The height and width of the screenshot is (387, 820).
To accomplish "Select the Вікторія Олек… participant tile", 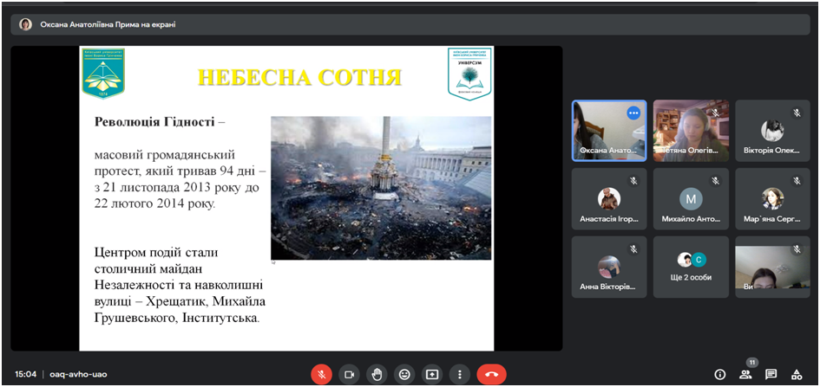I will [x=772, y=131].
